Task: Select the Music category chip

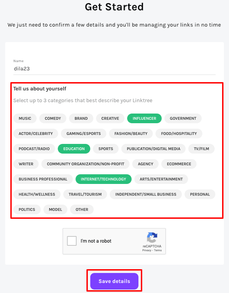Action: click(x=25, y=118)
